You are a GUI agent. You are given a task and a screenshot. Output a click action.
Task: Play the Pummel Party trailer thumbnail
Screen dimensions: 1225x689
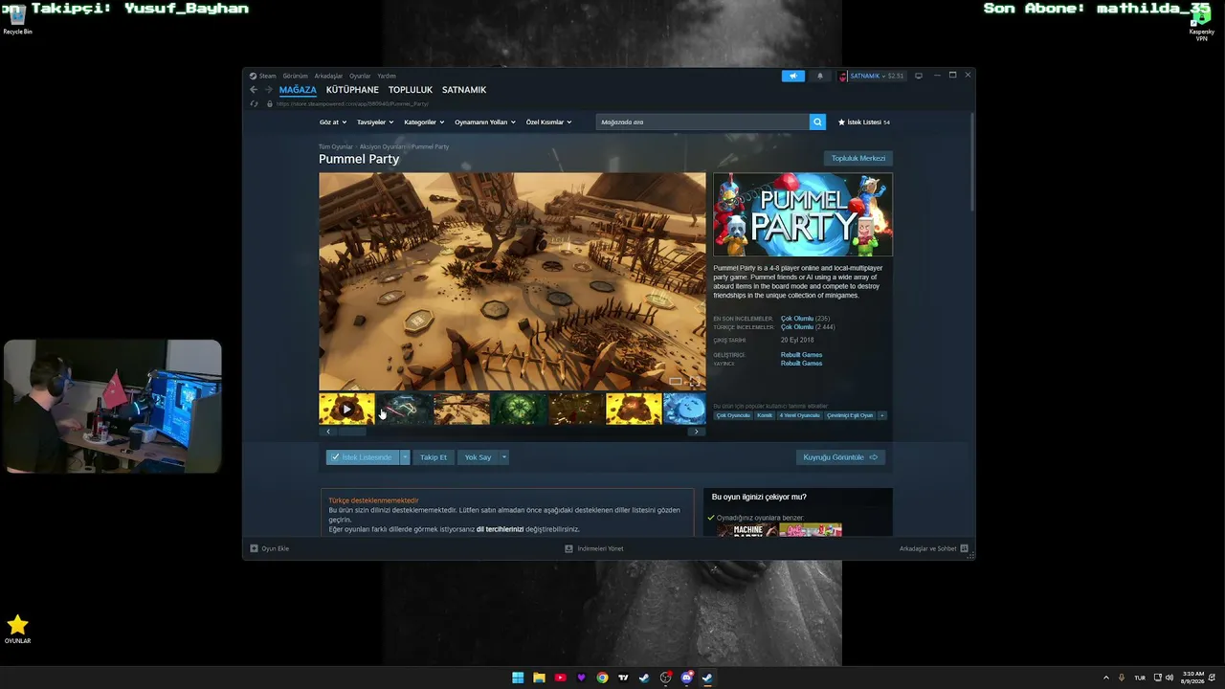coord(346,409)
